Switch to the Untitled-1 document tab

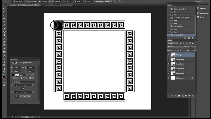25,5
